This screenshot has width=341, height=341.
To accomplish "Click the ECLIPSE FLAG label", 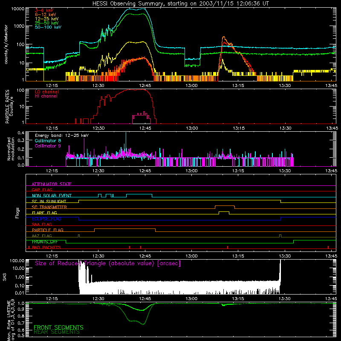I will point(46,219).
